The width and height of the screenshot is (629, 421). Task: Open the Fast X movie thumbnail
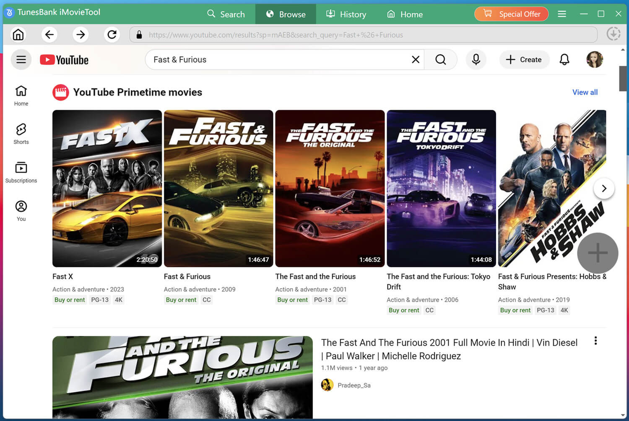tap(107, 188)
